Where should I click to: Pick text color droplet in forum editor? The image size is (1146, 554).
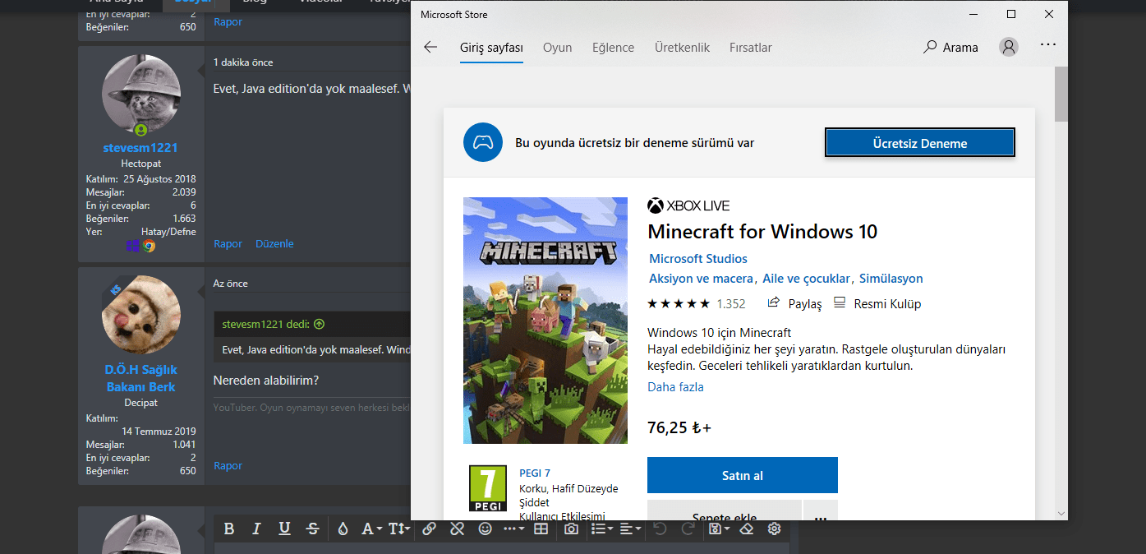point(343,529)
